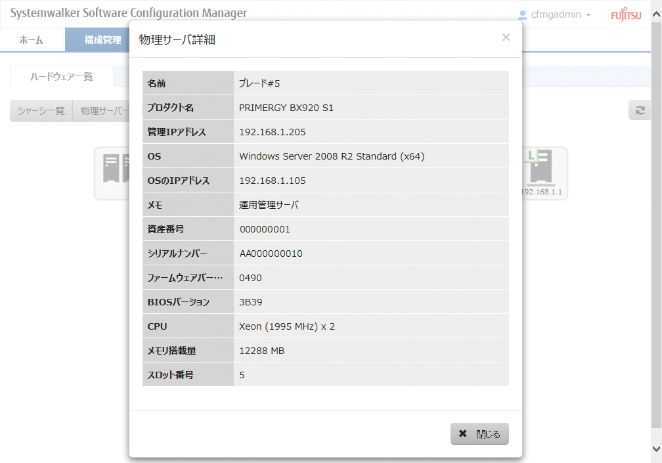Click the BIOSバージョン row label

point(178,302)
